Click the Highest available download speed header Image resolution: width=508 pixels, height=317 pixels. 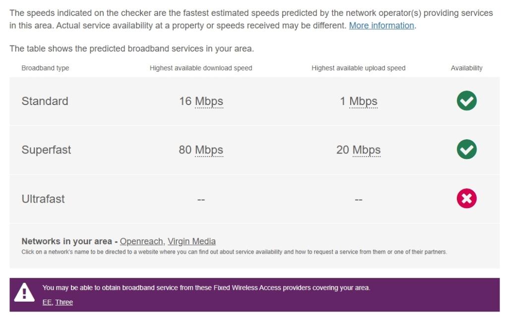click(x=201, y=68)
